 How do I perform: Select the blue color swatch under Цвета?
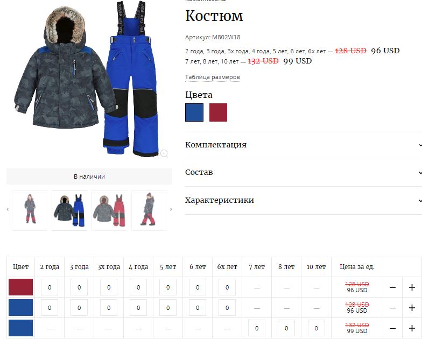point(194,112)
